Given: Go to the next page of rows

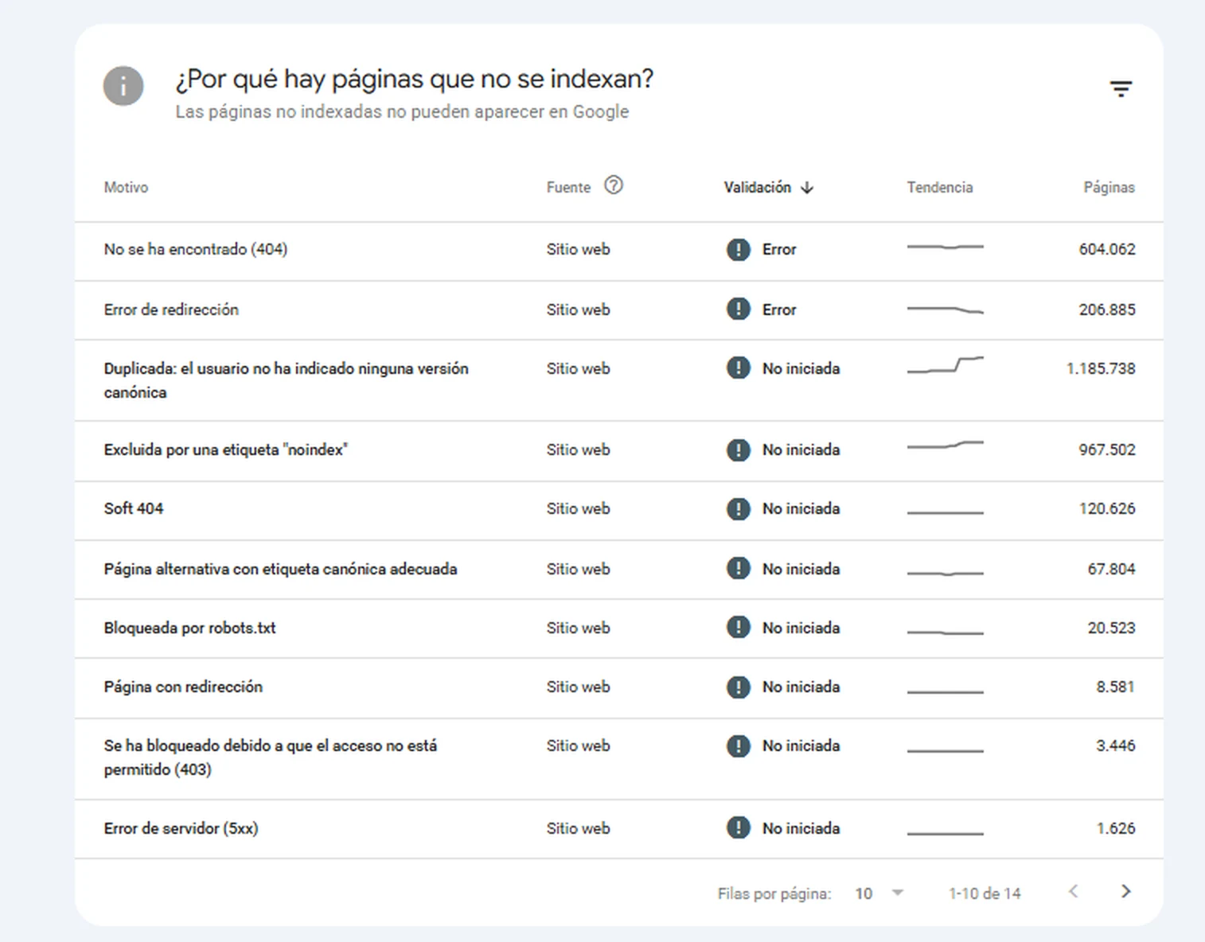Looking at the screenshot, I should 1125,892.
